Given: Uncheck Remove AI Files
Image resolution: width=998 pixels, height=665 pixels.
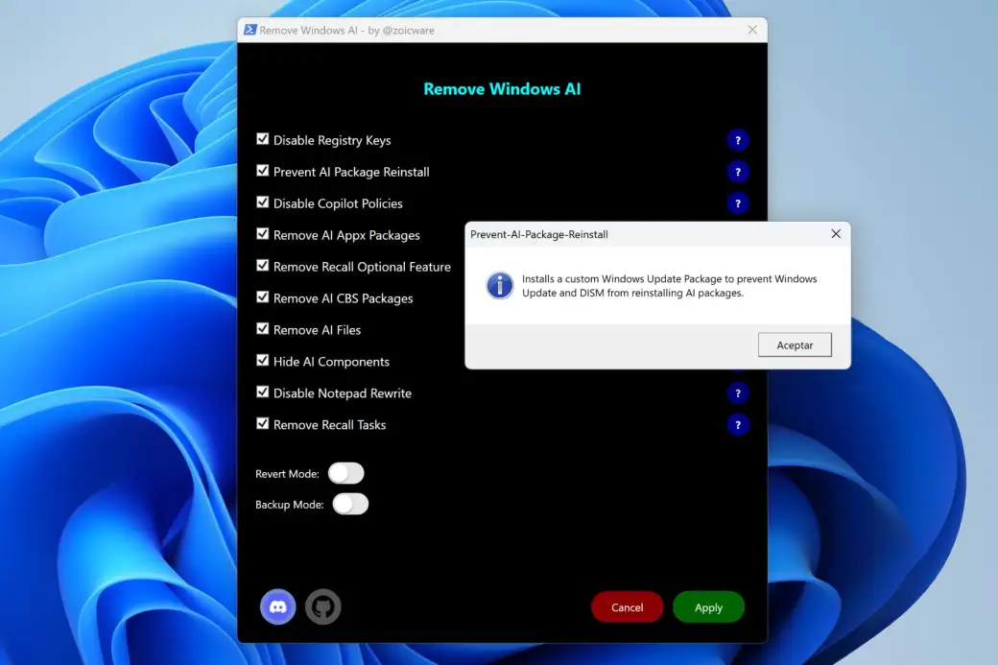Looking at the screenshot, I should click(262, 329).
